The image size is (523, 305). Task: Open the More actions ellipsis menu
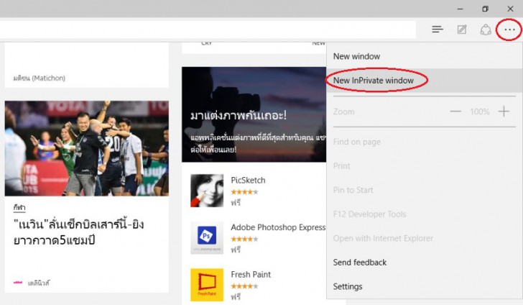[509, 29]
